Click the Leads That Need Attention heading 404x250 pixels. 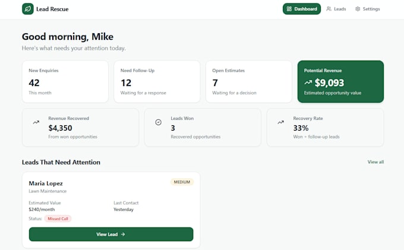point(61,162)
